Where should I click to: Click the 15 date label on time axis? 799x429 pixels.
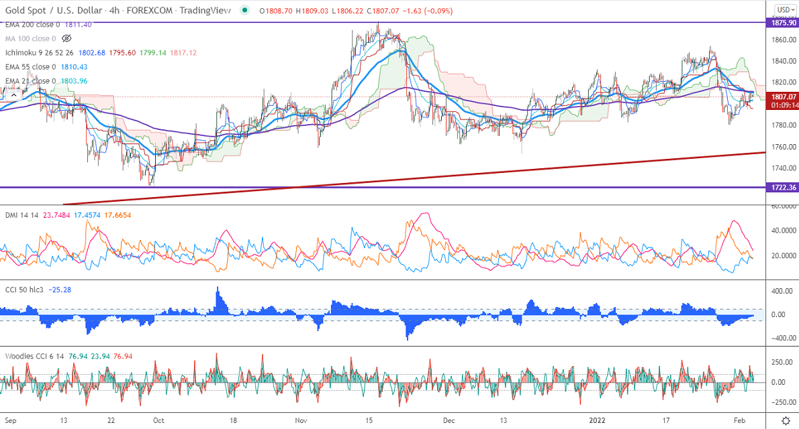(x=369, y=421)
